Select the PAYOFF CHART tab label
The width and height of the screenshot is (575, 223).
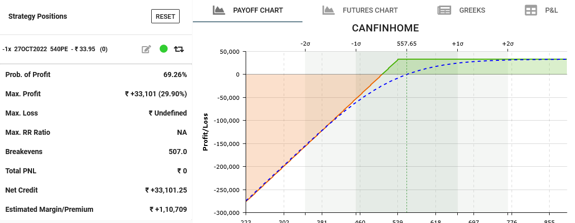(258, 10)
